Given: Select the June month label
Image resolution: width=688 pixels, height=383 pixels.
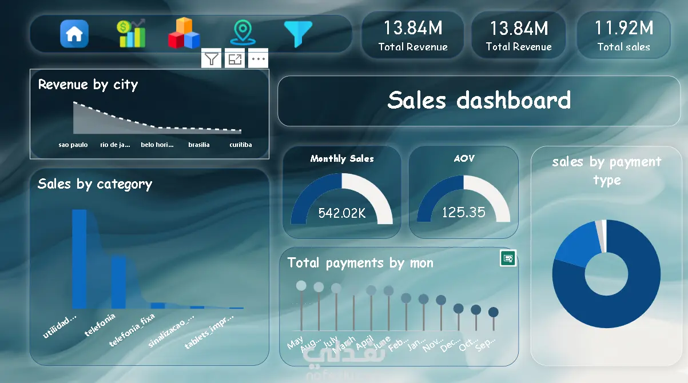Looking at the screenshot, I should click(381, 344).
